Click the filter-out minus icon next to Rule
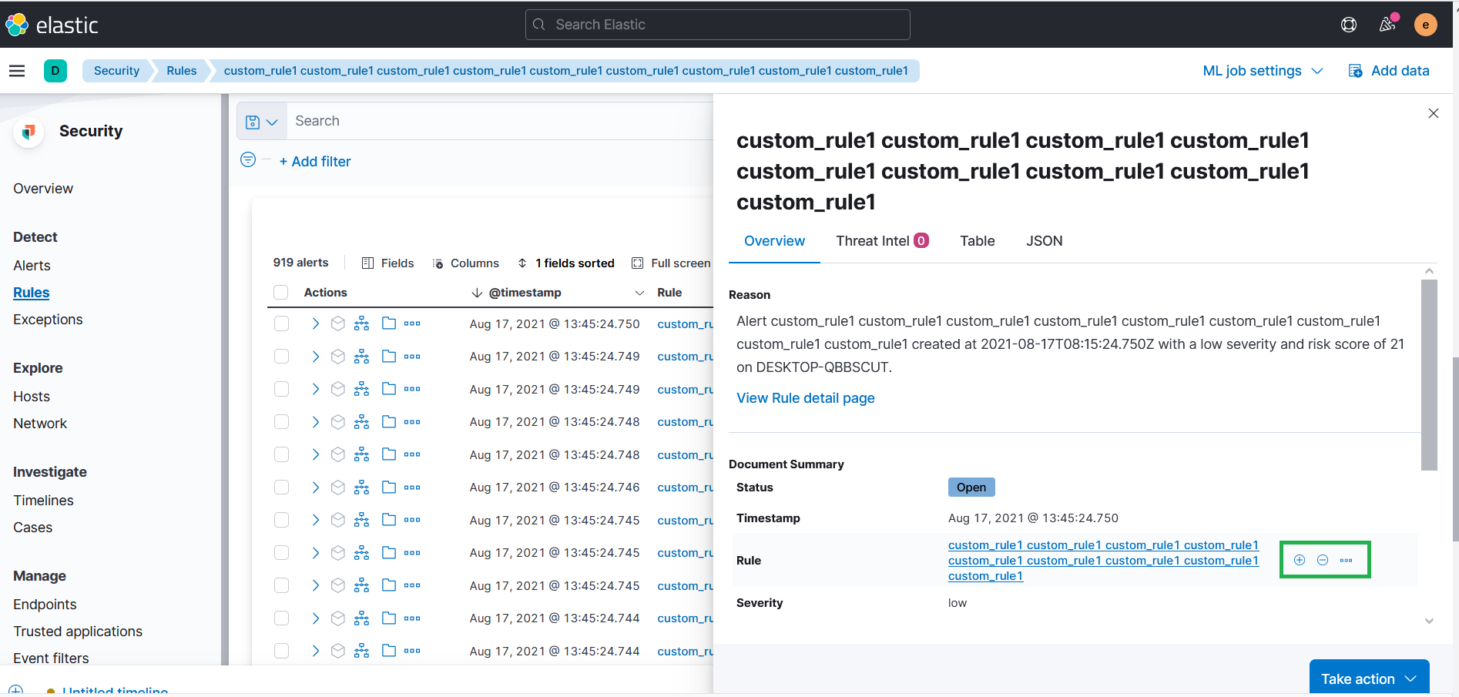 click(1323, 560)
